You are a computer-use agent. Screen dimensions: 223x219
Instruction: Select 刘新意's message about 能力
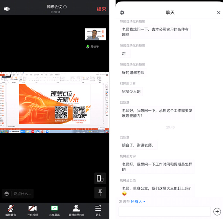tap(155, 113)
